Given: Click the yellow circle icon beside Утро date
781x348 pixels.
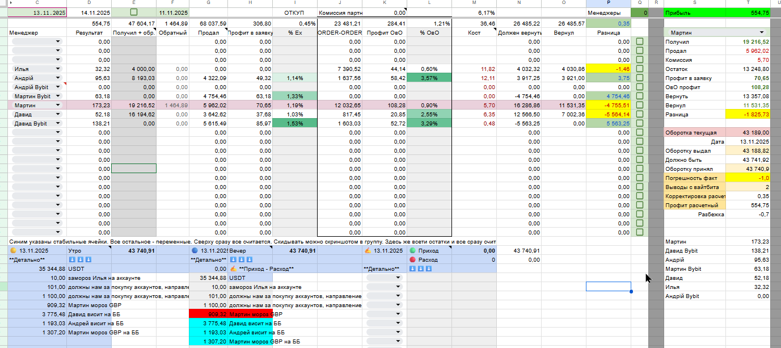Looking at the screenshot, I should click(x=13, y=250).
